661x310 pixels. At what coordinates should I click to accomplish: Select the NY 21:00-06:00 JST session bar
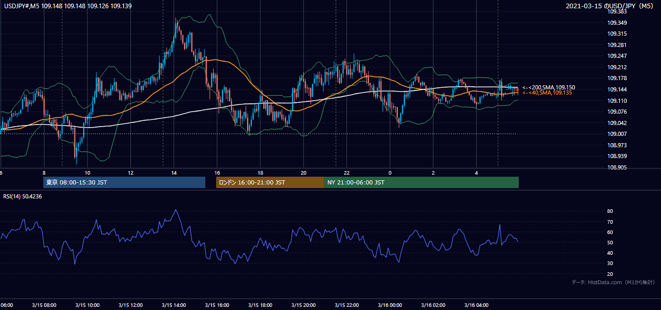coord(421,182)
